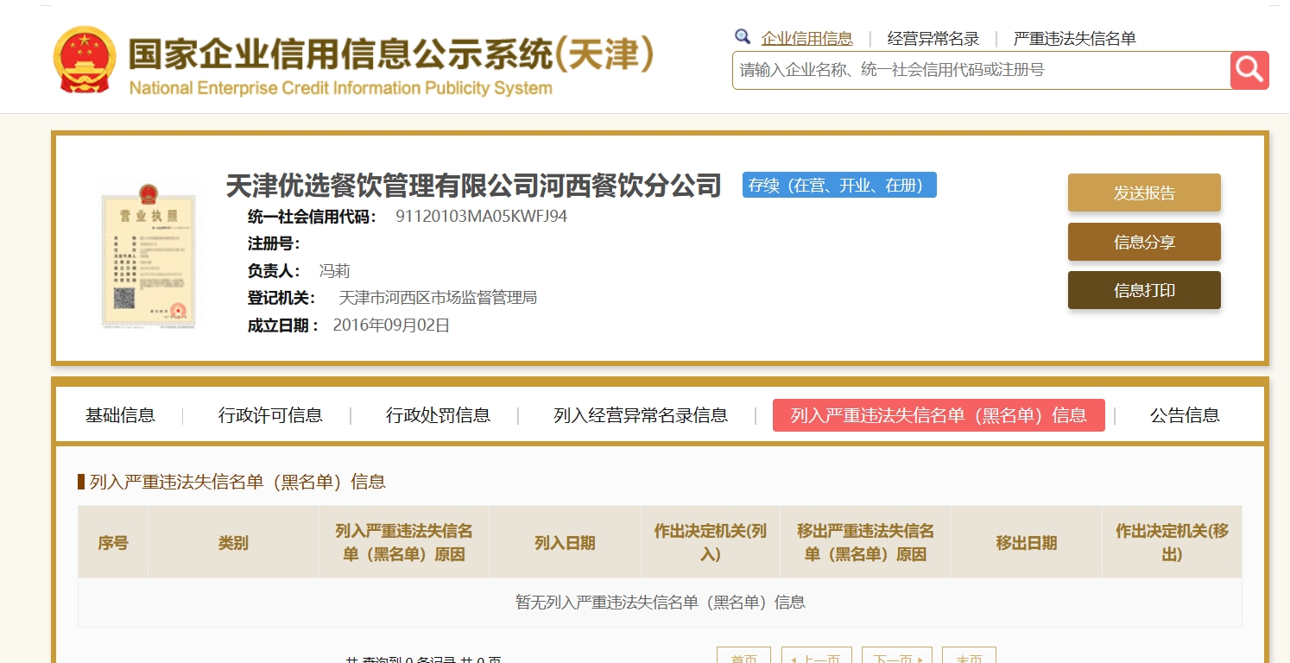Screen dimensions: 1290x663
Task: Focus the enterprise name search field
Action: pos(981,70)
